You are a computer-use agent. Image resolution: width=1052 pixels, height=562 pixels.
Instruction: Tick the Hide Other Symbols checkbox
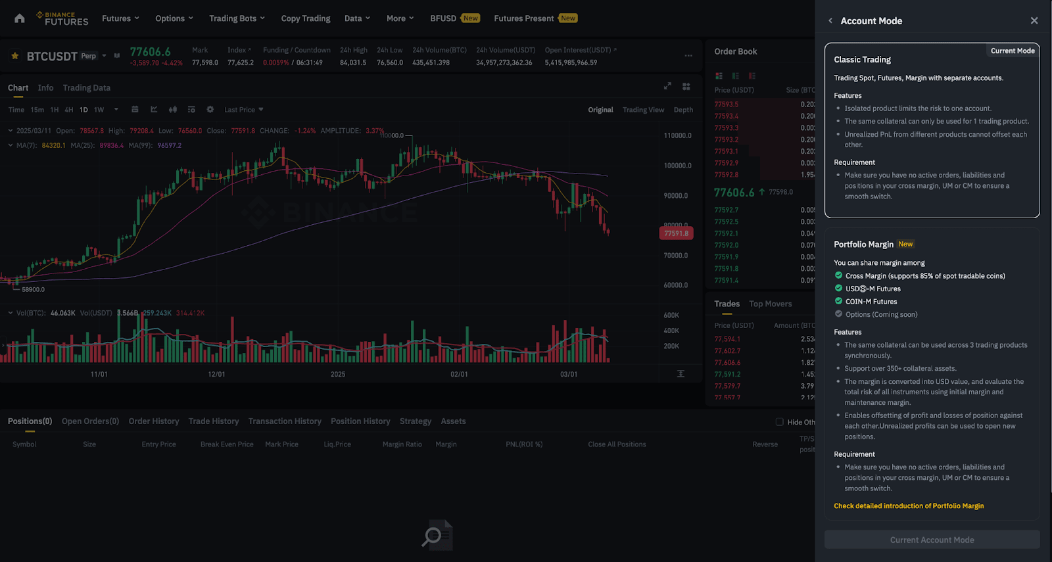coord(780,422)
